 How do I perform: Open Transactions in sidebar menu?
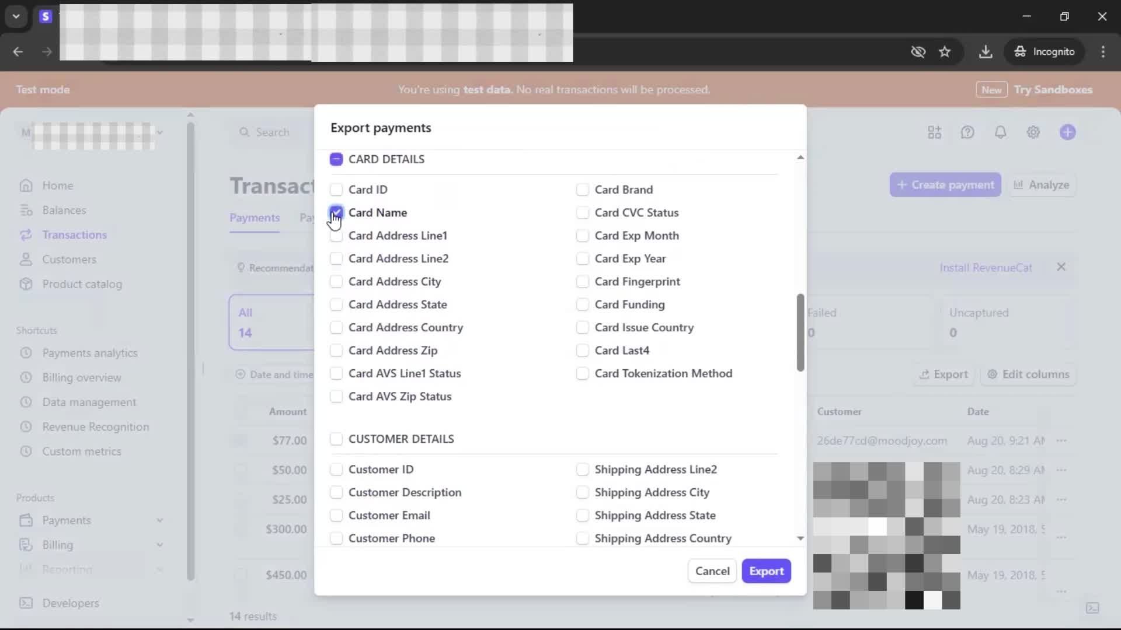[x=74, y=235]
